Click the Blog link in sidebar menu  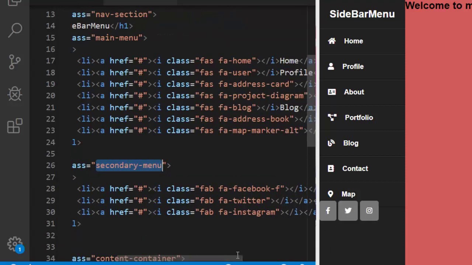coord(351,143)
